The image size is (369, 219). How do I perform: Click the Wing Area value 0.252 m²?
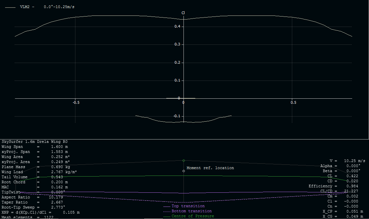(61, 157)
